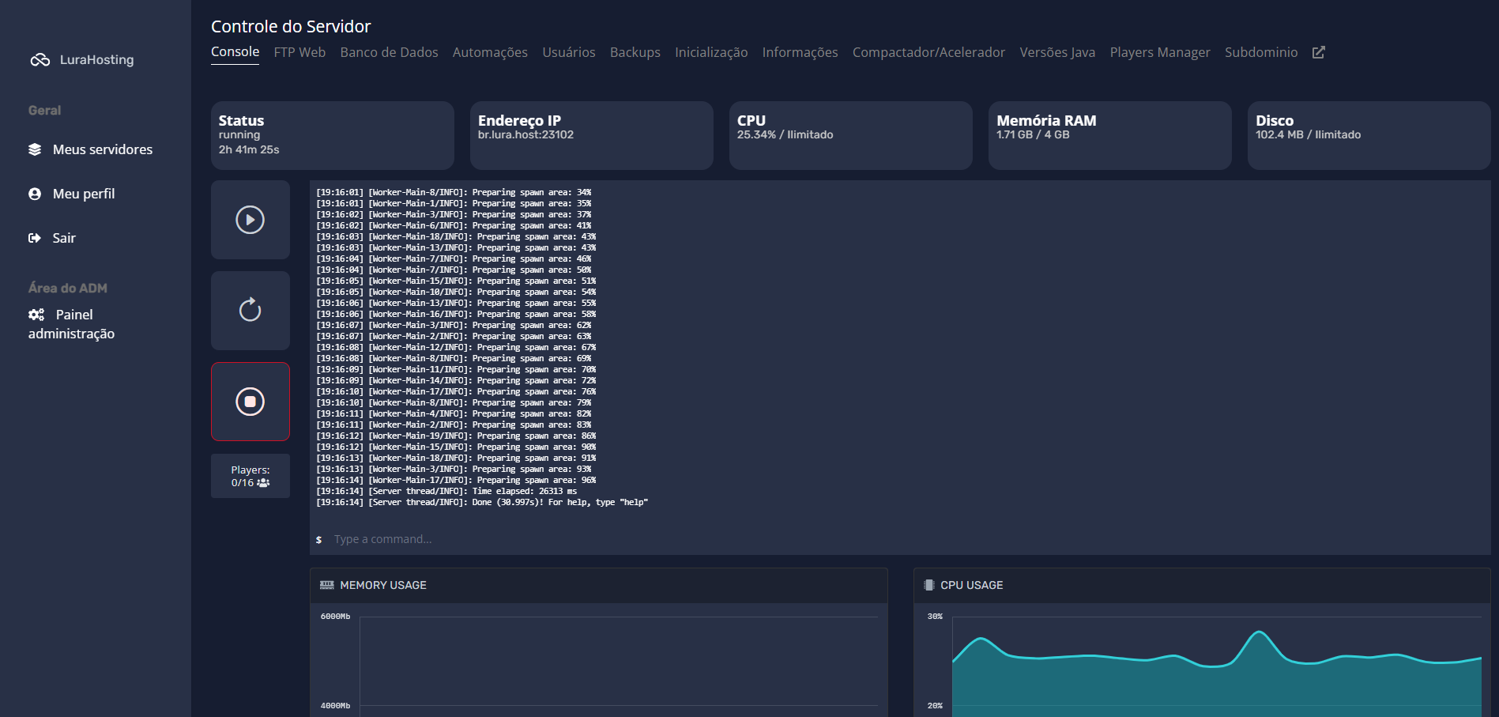
Task: Click the Meus servidores layers icon
Action: click(35, 149)
